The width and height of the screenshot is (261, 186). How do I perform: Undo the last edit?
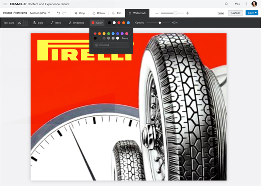[x=59, y=13]
